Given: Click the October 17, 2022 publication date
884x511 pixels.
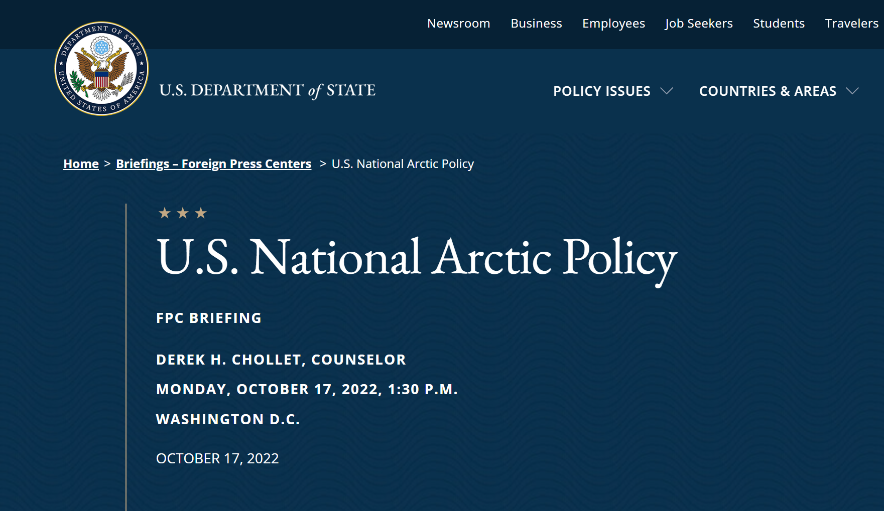Looking at the screenshot, I should 217,458.
